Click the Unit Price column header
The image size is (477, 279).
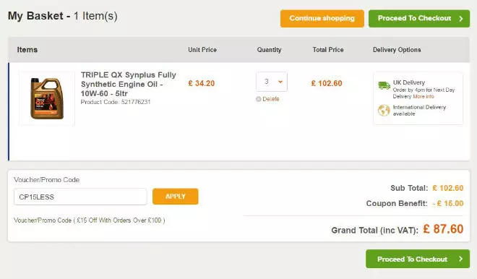(x=202, y=50)
